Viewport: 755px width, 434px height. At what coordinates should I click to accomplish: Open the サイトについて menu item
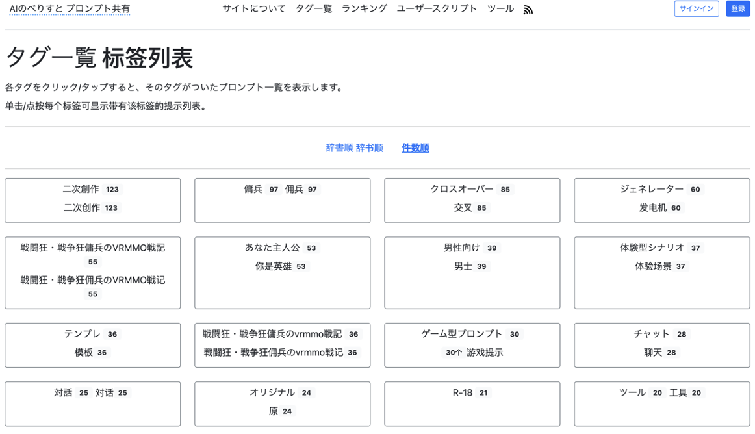[253, 9]
